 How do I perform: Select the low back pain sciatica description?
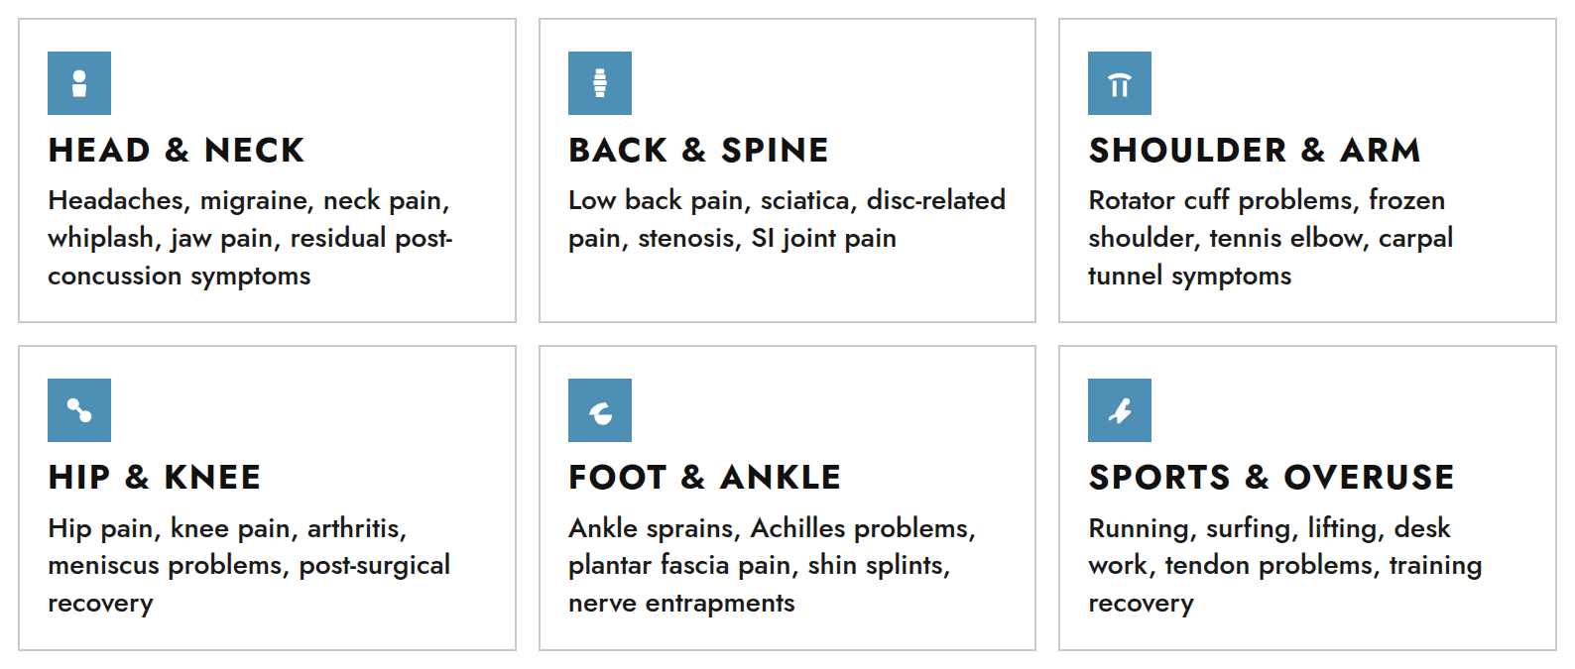coord(787,219)
